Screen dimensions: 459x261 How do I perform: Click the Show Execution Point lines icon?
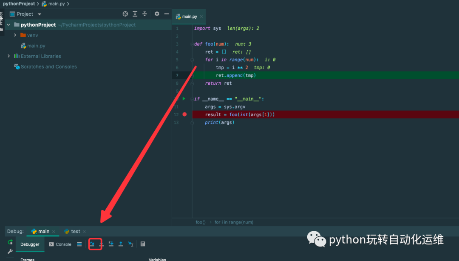point(79,244)
